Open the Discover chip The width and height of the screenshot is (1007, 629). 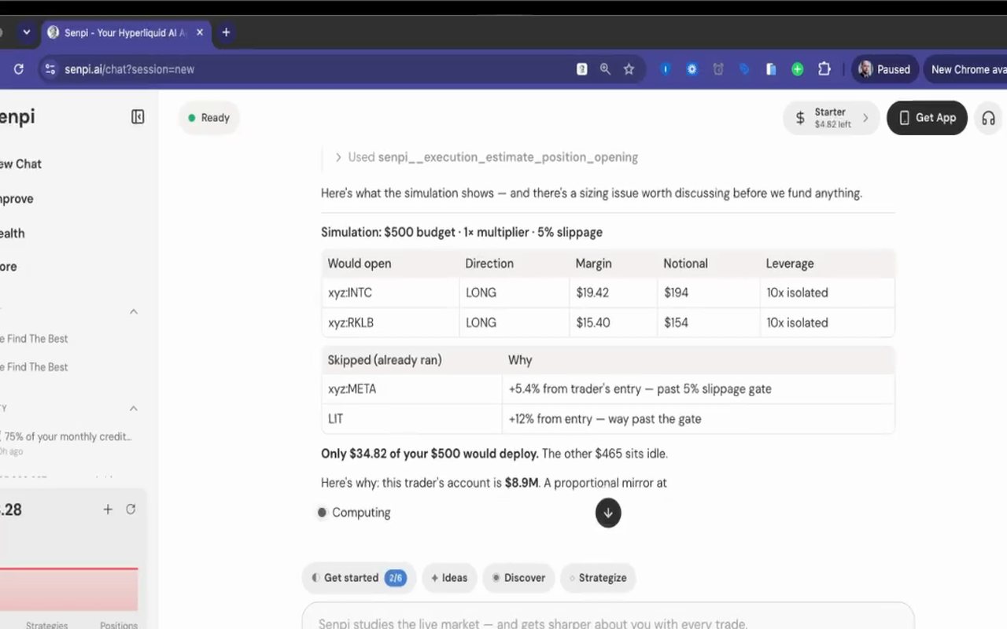[518, 578]
